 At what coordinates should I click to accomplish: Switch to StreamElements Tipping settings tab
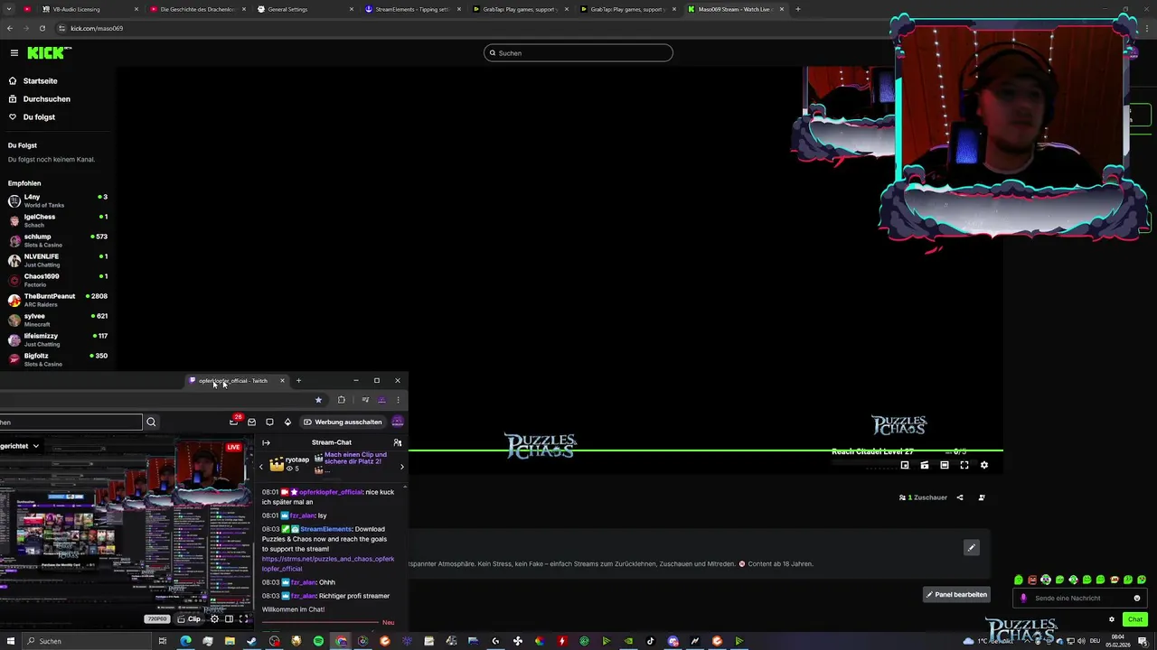411,9
